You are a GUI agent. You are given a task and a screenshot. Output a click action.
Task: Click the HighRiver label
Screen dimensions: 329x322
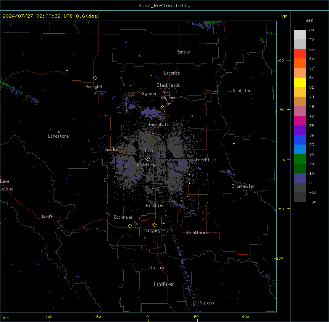pyautogui.click(x=164, y=284)
